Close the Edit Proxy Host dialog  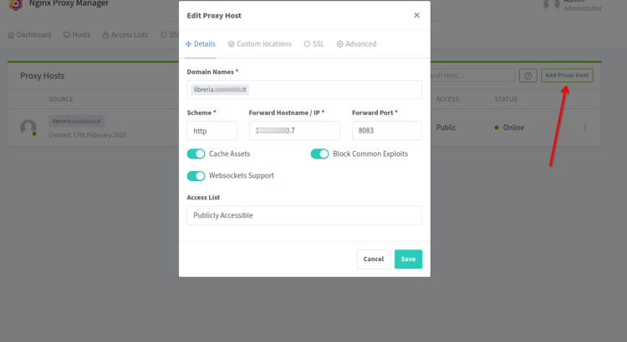pos(416,15)
